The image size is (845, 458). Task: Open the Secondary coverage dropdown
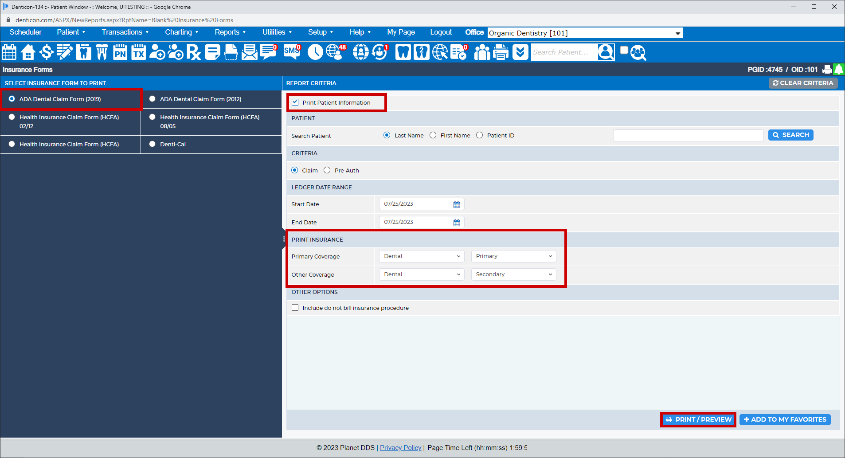[513, 274]
